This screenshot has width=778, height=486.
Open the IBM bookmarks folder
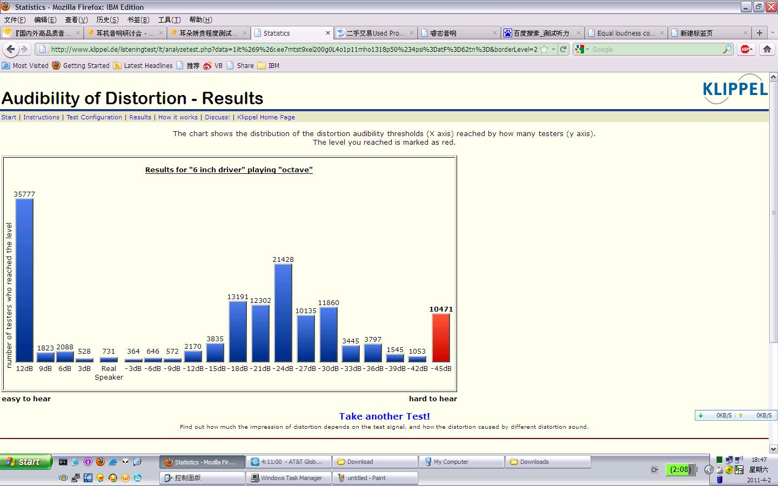(269, 65)
